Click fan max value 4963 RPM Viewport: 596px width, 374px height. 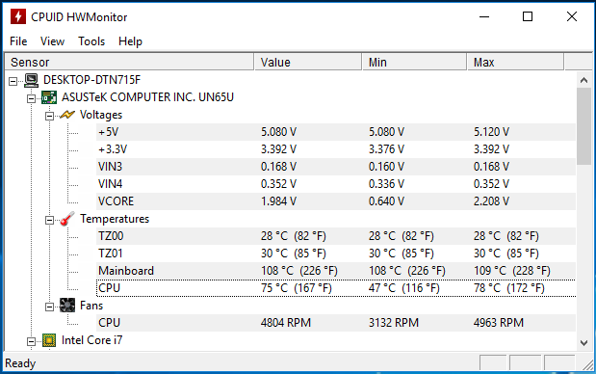coord(499,323)
